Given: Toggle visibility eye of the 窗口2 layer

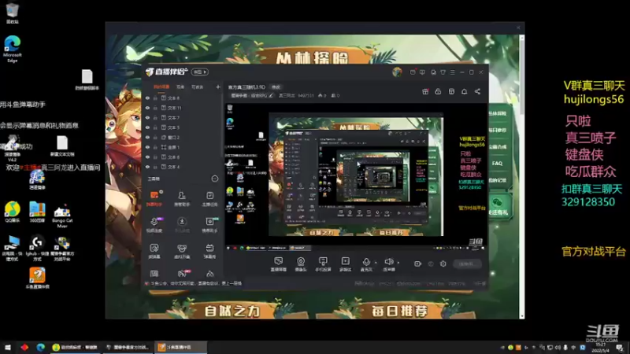Looking at the screenshot, I should [x=147, y=137].
